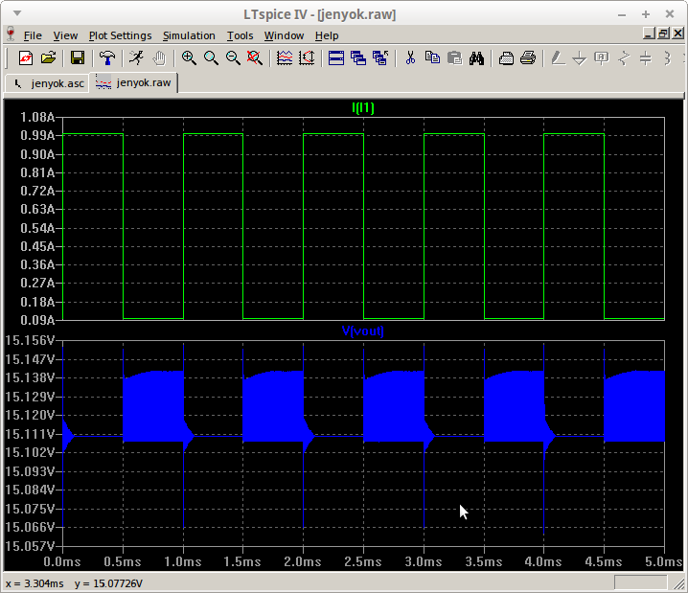This screenshot has height=593, width=688.
Task: Click the cursor coordinates in status bar
Action: click(74, 583)
